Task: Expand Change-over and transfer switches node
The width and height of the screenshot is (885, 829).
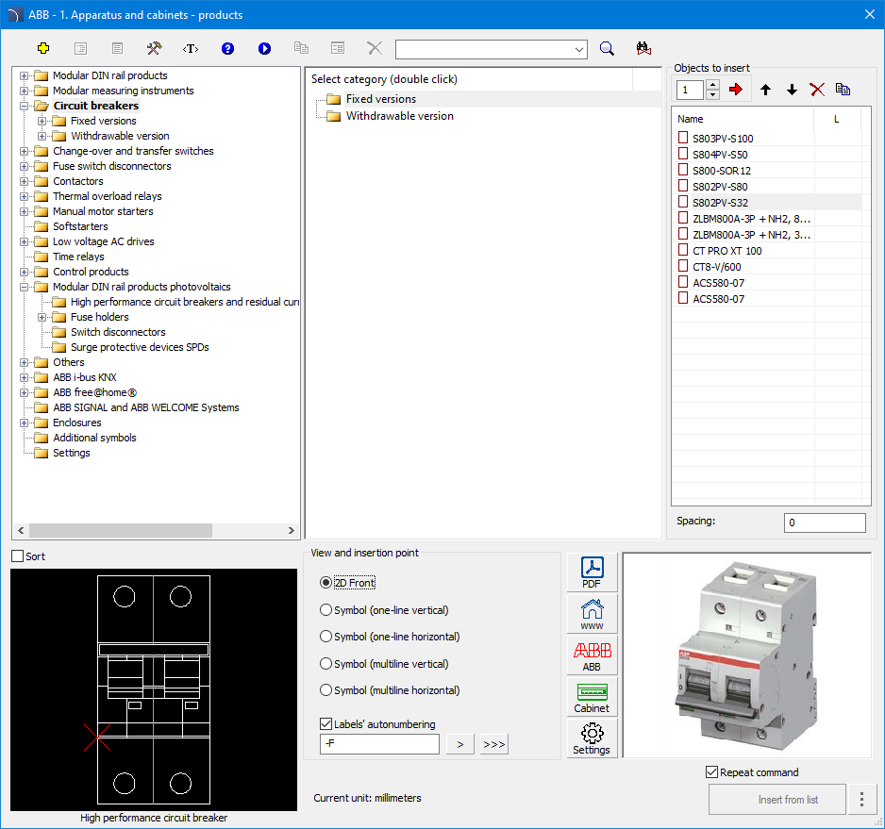Action: pyautogui.click(x=24, y=151)
